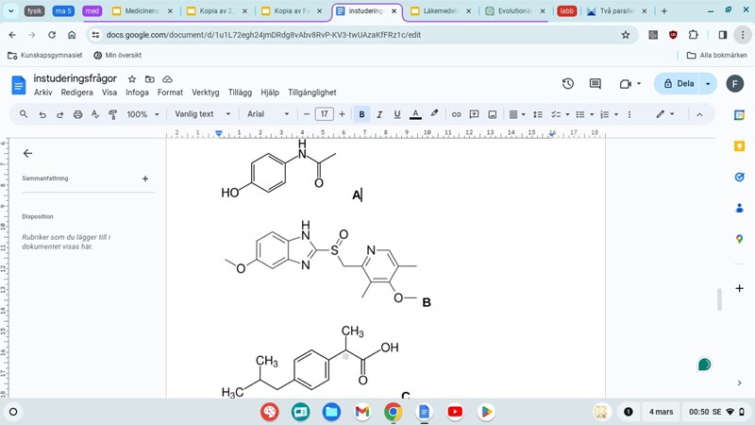Click the print icon in toolbar
The width and height of the screenshot is (755, 425).
pyautogui.click(x=77, y=114)
